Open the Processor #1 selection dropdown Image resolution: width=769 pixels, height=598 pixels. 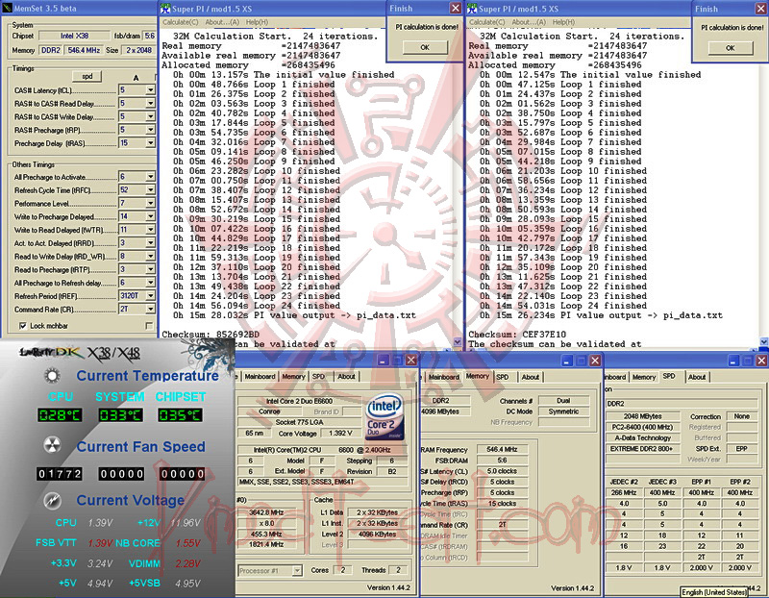coord(297,570)
